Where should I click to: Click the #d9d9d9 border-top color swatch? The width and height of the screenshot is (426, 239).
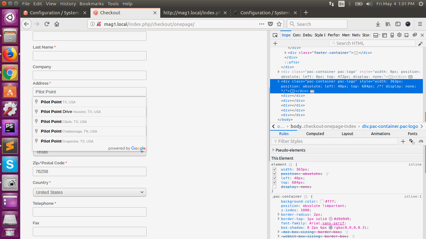pos(331,219)
